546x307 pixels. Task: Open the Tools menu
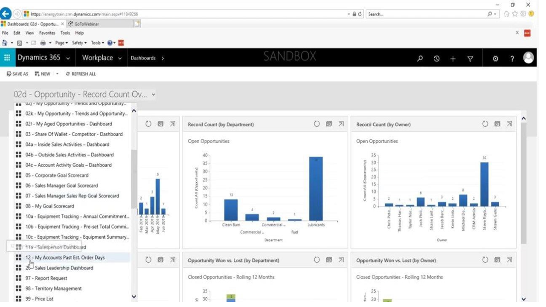(65, 33)
